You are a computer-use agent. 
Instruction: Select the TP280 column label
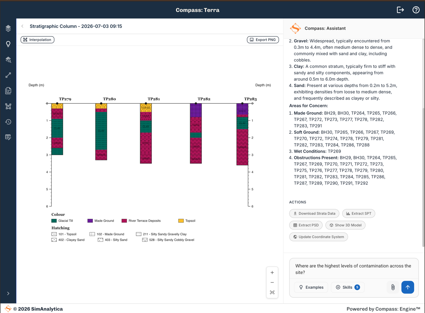pos(109,99)
